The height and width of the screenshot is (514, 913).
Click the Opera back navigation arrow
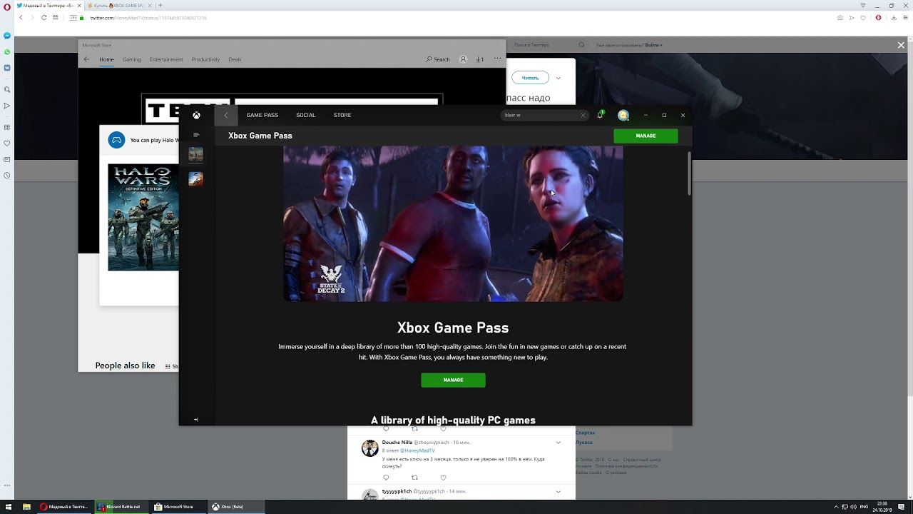click(x=21, y=18)
